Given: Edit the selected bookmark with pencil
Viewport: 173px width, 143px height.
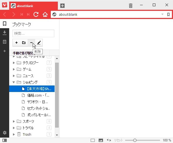Looking at the screenshot, I should click(39, 43).
